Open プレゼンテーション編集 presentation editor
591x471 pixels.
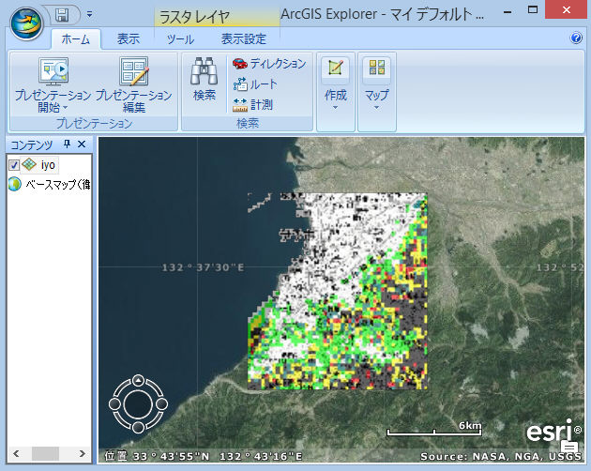click(x=133, y=84)
